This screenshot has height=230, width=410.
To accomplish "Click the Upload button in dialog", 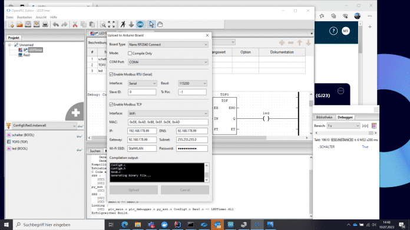I will 134,190.
